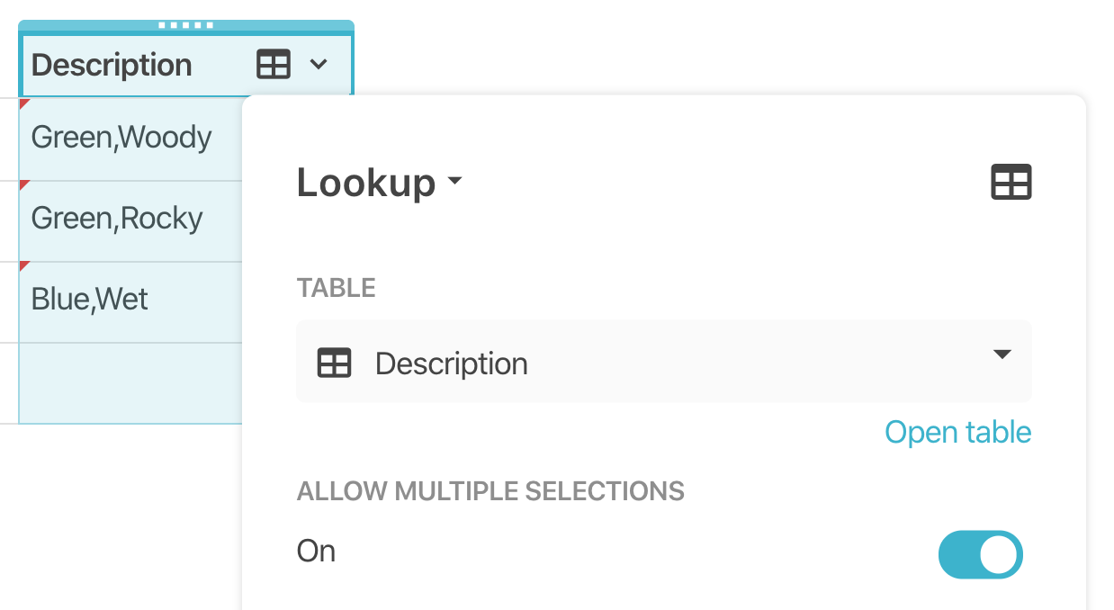1114x610 pixels.
Task: Click the table icon beside the Lookup heading
Action: [x=1011, y=183]
